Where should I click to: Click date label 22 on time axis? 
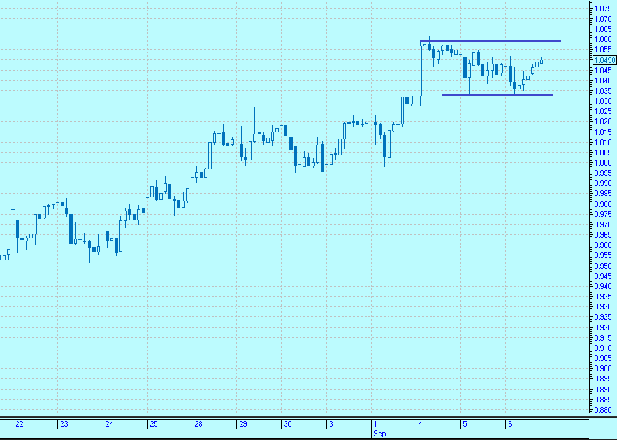tap(19, 424)
